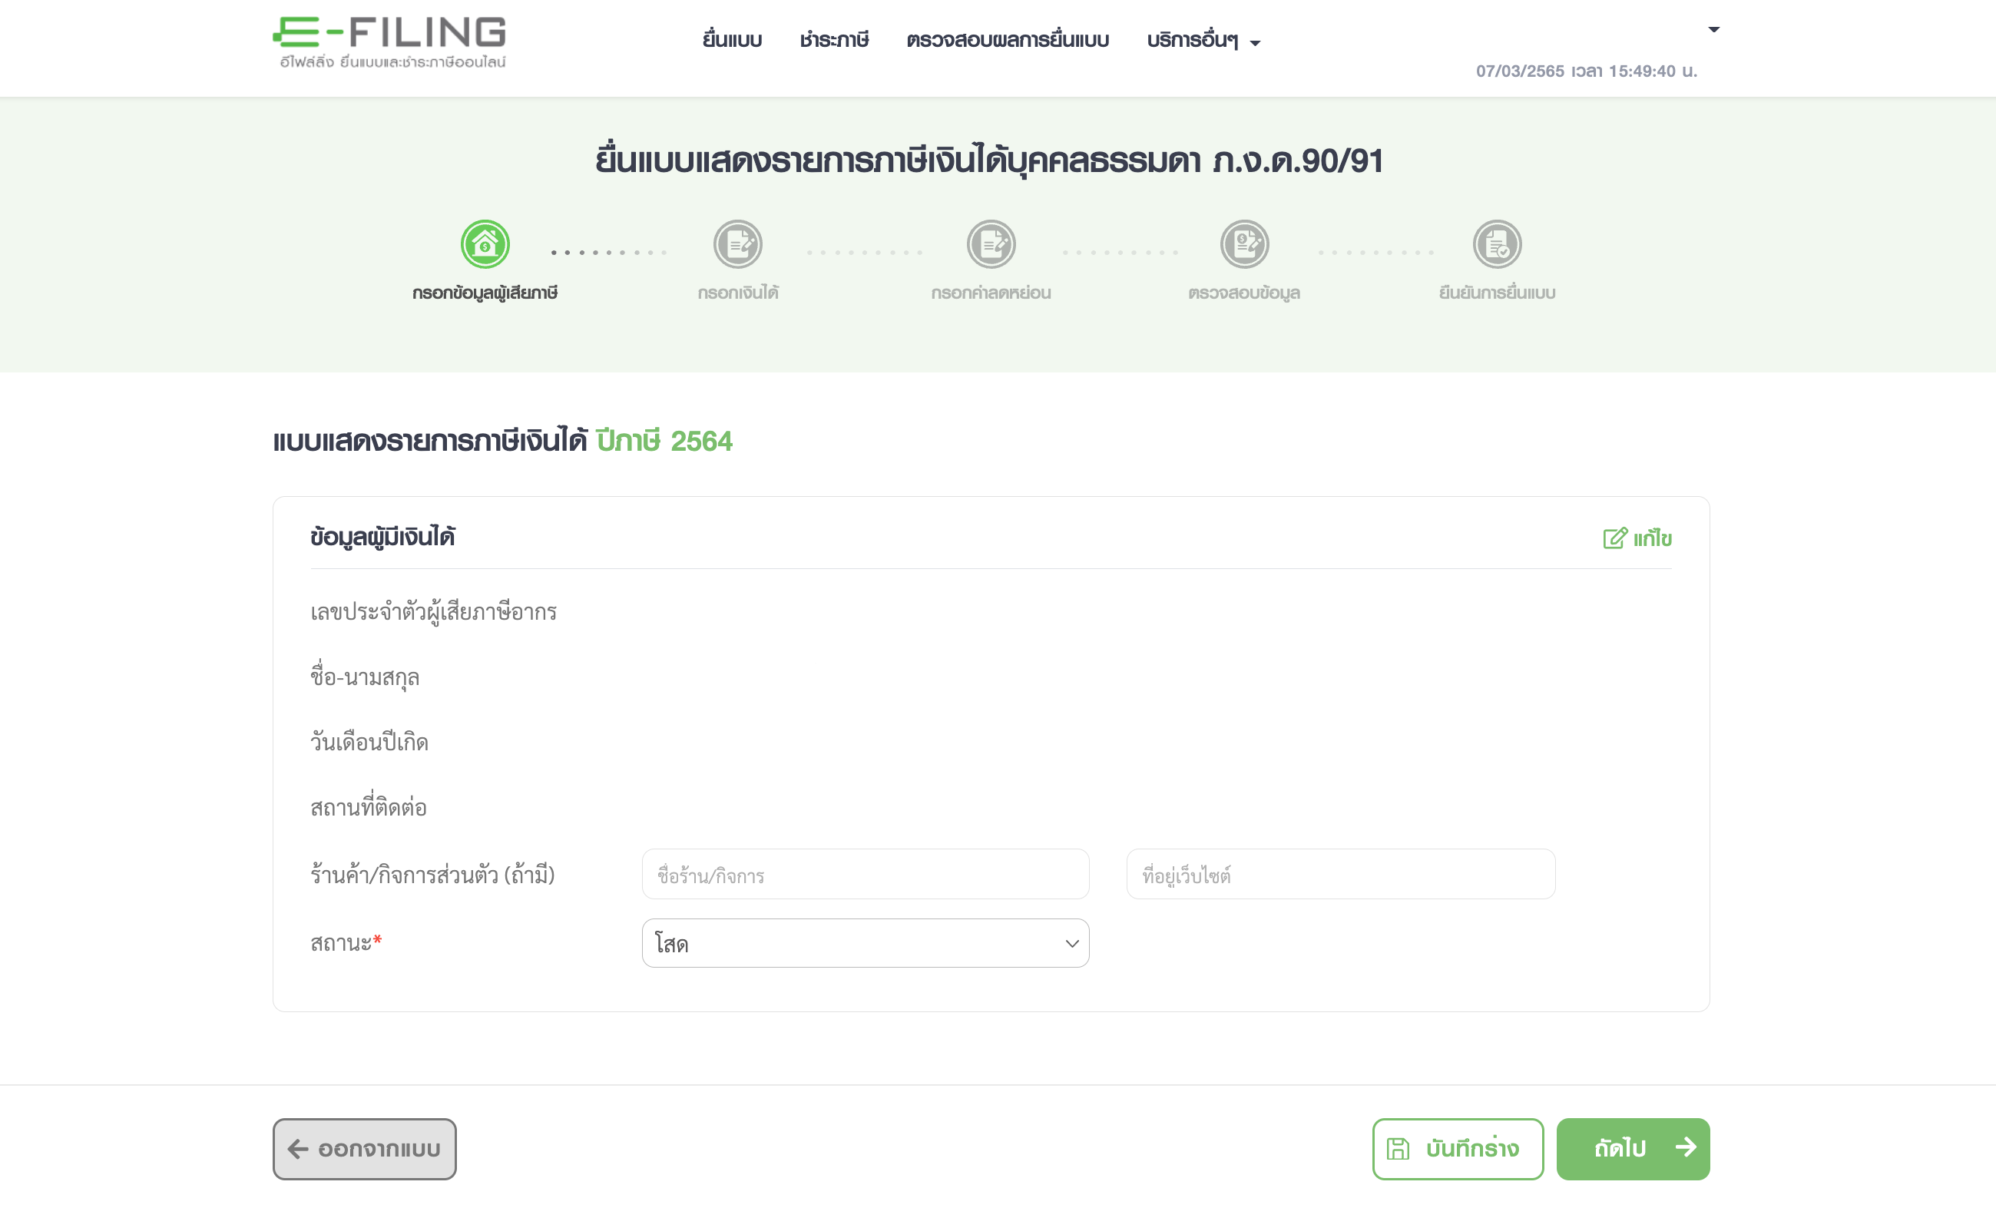Click the confirm submission step icon
The width and height of the screenshot is (1996, 1208).
1497,244
